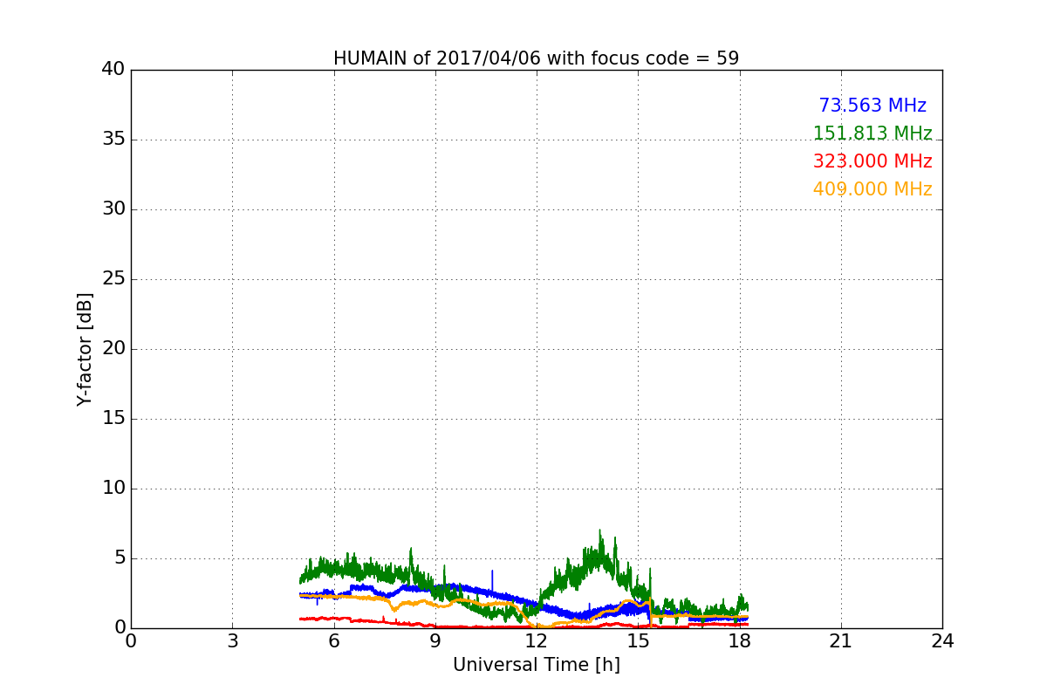The height and width of the screenshot is (698, 1047).
Task: Click y-axis tick value 40
Action: click(113, 70)
